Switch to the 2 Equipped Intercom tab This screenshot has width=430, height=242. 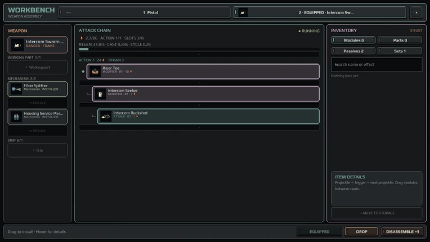tap(320, 12)
